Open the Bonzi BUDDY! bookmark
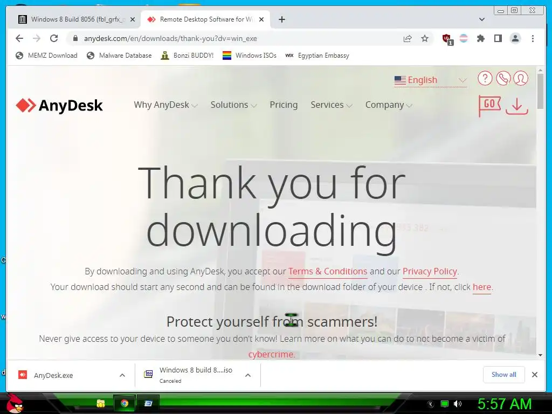 pyautogui.click(x=187, y=56)
